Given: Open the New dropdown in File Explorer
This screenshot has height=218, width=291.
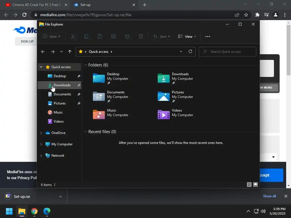Looking at the screenshot, I should click(x=52, y=37).
